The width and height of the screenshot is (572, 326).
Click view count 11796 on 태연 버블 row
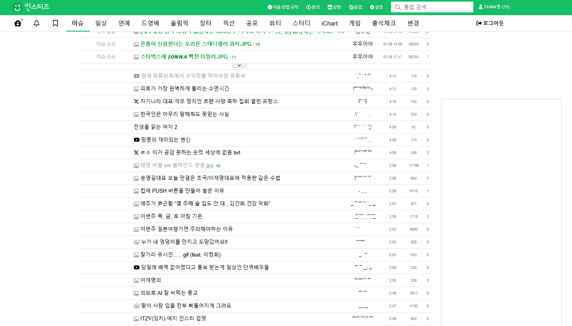tap(414, 166)
